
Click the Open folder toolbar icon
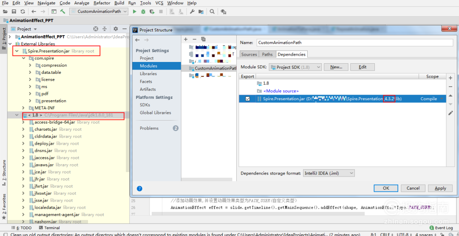[5, 11]
